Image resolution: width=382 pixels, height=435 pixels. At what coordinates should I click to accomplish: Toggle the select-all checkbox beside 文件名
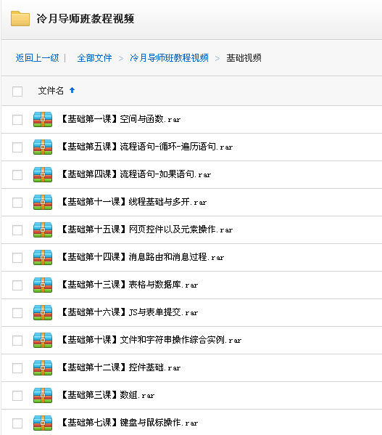pyautogui.click(x=17, y=92)
